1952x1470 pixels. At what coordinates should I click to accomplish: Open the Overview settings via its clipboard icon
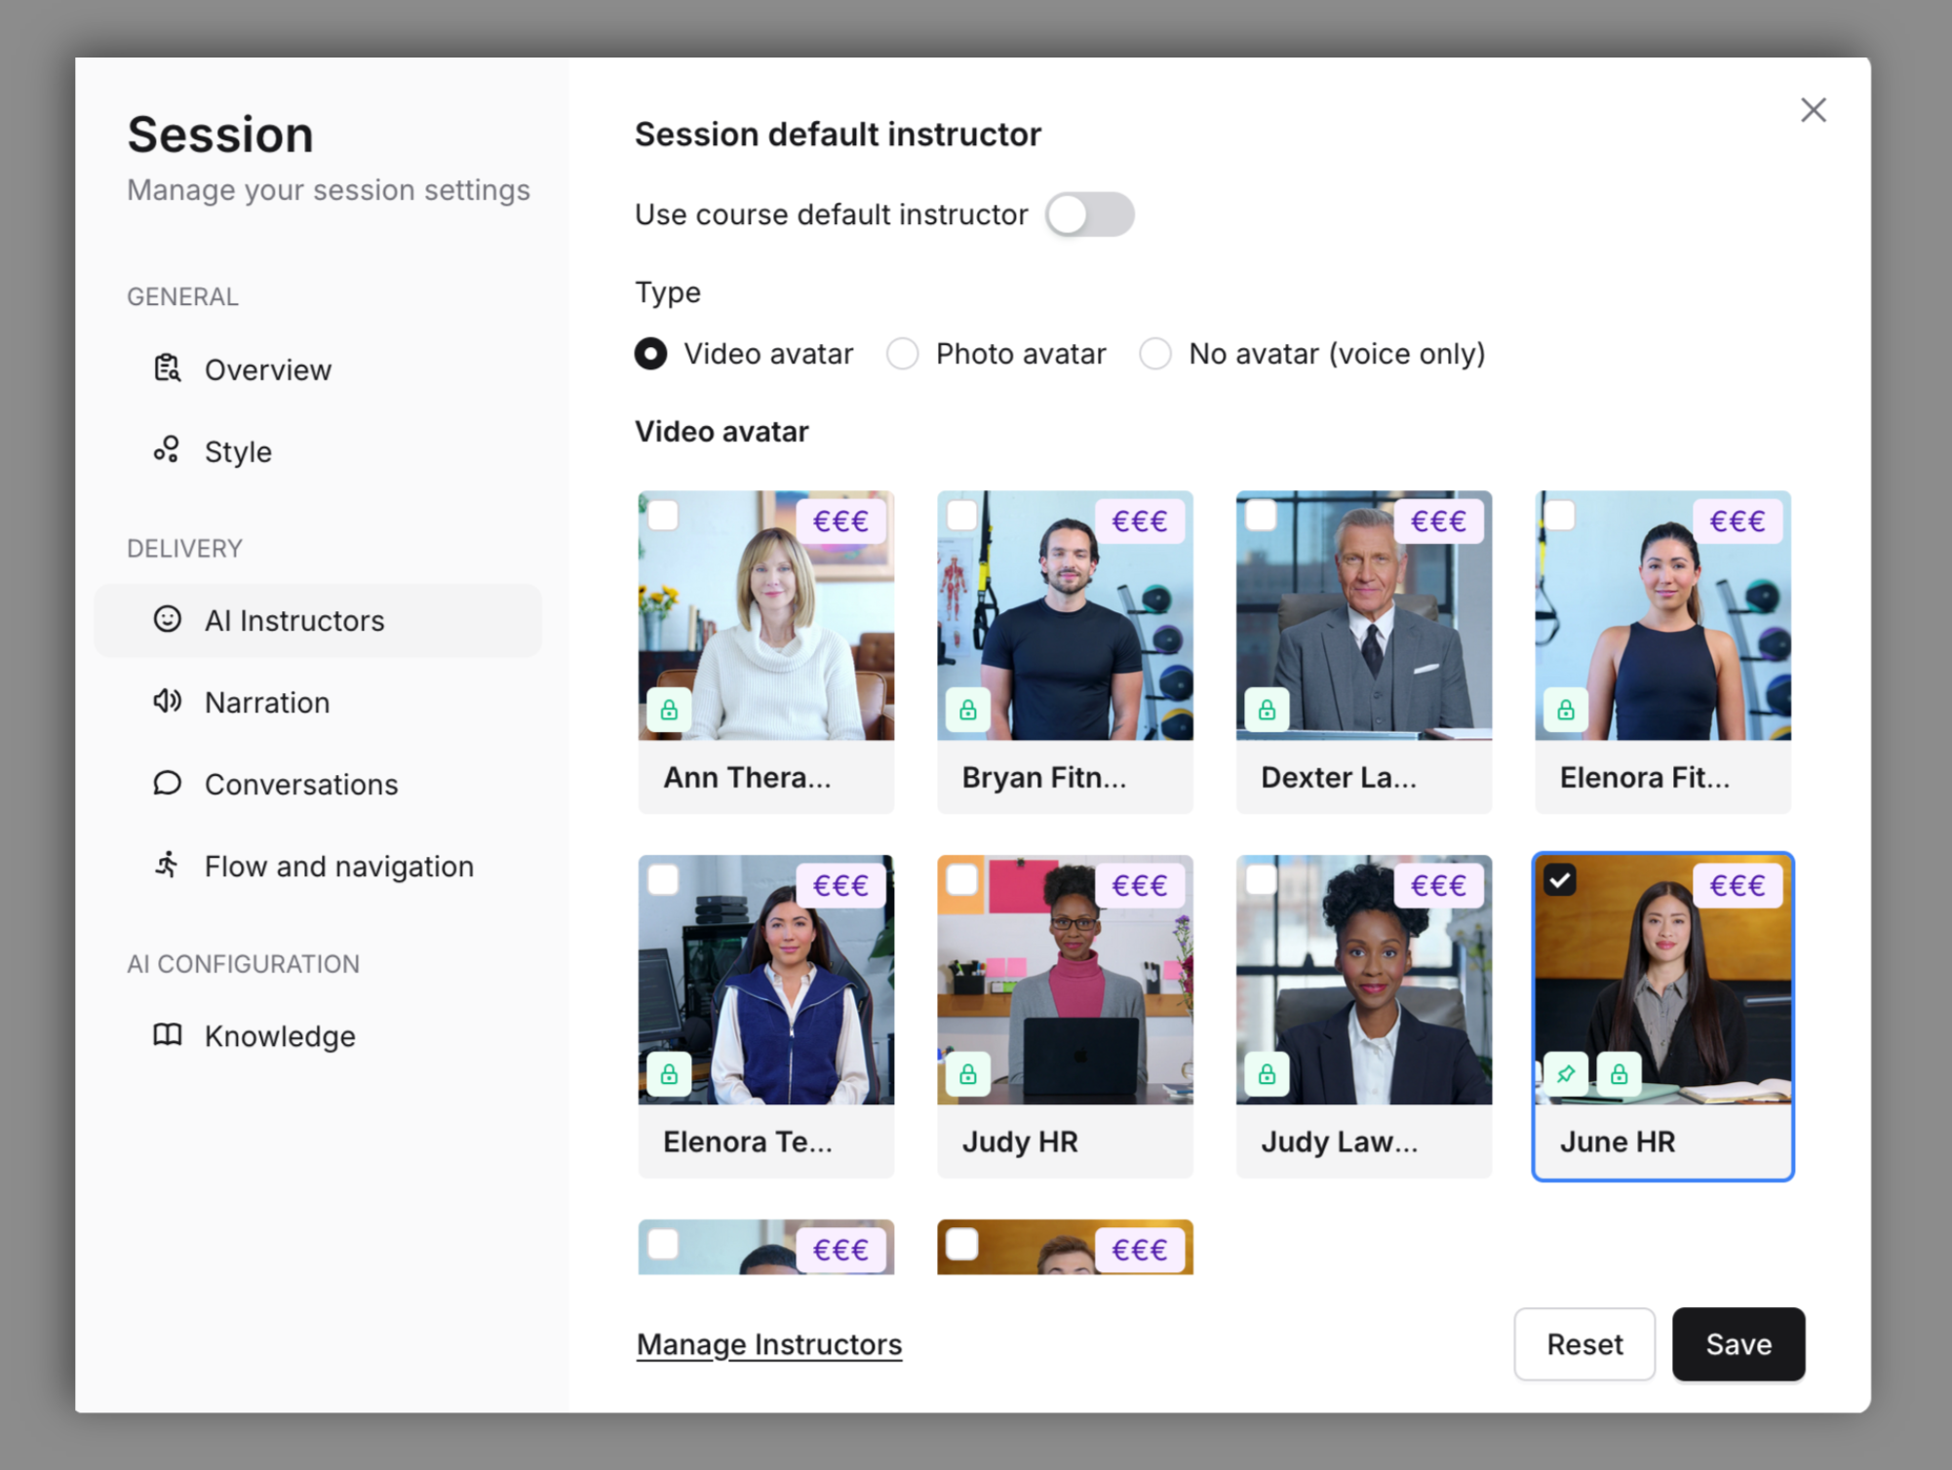point(167,368)
